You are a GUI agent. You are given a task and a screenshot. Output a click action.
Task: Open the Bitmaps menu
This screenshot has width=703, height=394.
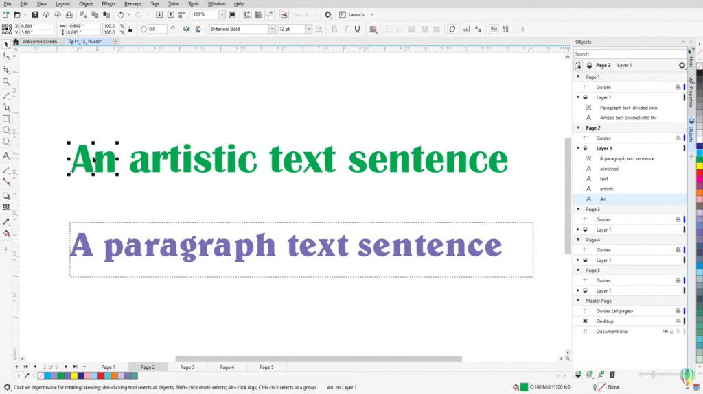click(132, 4)
